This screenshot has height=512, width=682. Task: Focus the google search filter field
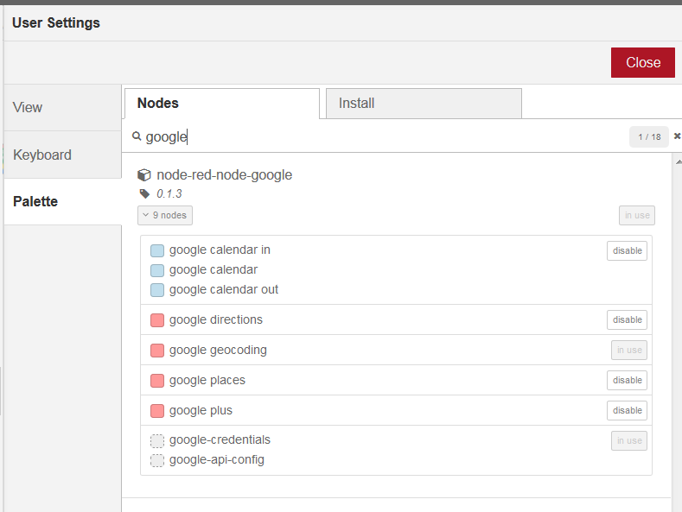click(x=385, y=137)
